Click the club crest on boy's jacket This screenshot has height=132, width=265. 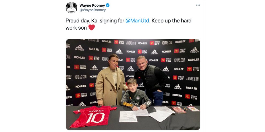[138, 98]
